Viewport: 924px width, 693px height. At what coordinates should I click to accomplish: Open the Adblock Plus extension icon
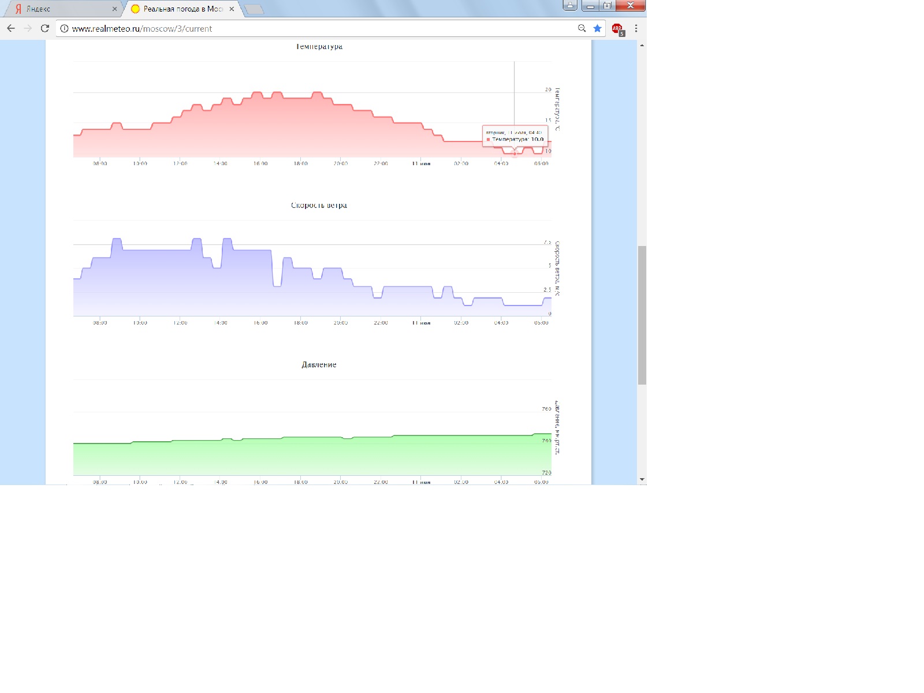(x=617, y=29)
